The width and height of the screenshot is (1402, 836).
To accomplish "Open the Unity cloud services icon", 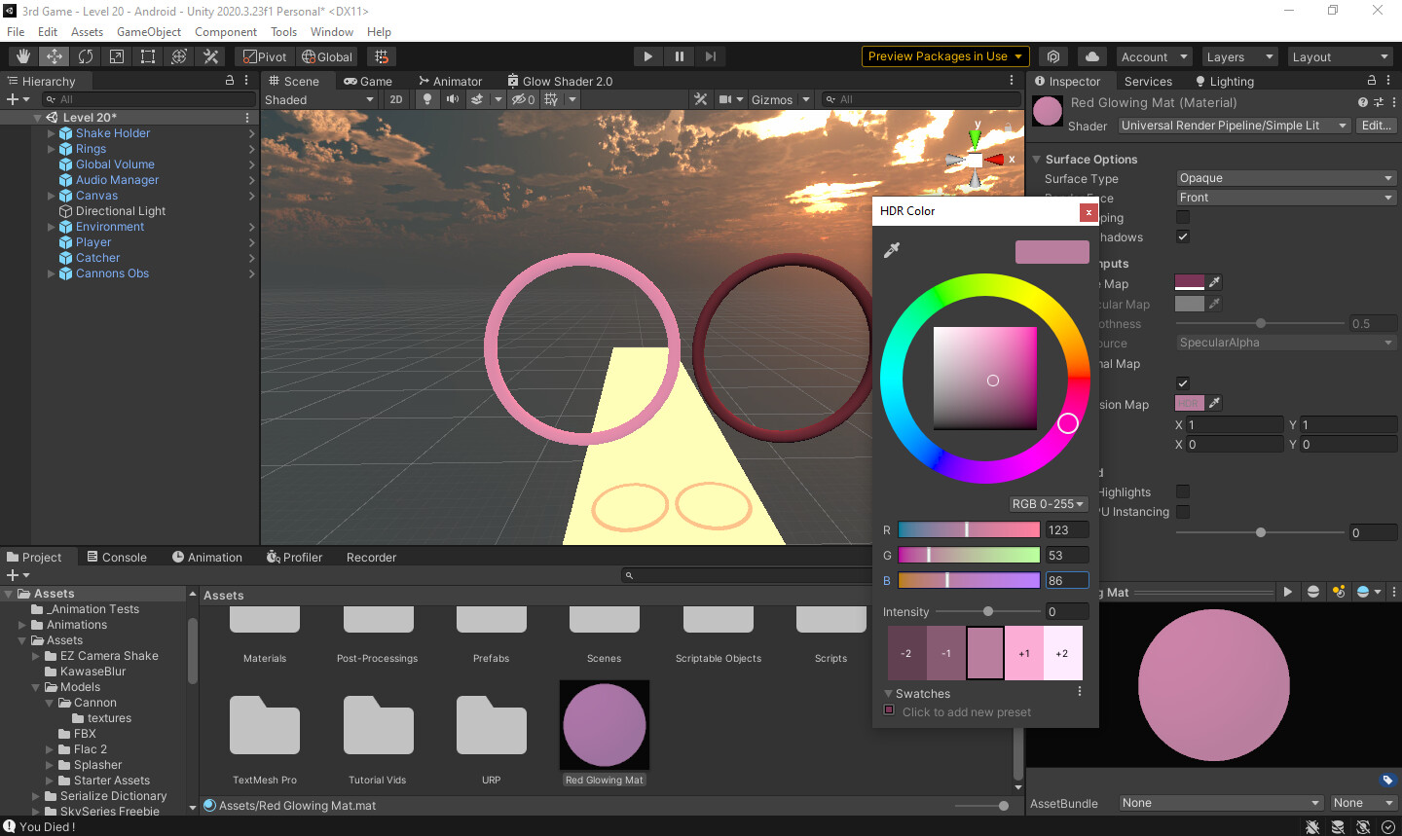I will (x=1090, y=55).
